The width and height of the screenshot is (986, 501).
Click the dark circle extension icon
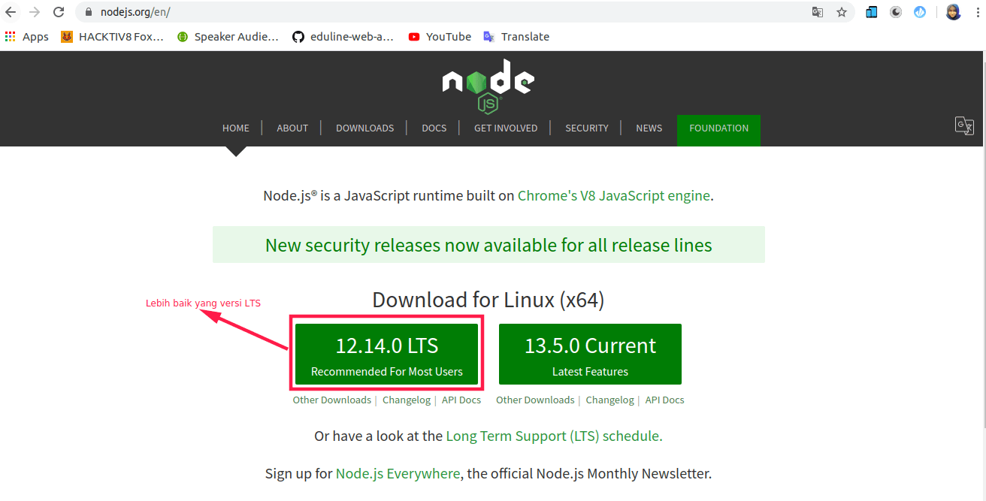click(x=896, y=12)
